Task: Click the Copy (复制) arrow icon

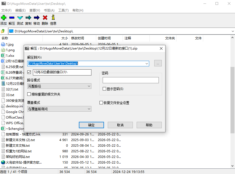Action: (x=28, y=18)
